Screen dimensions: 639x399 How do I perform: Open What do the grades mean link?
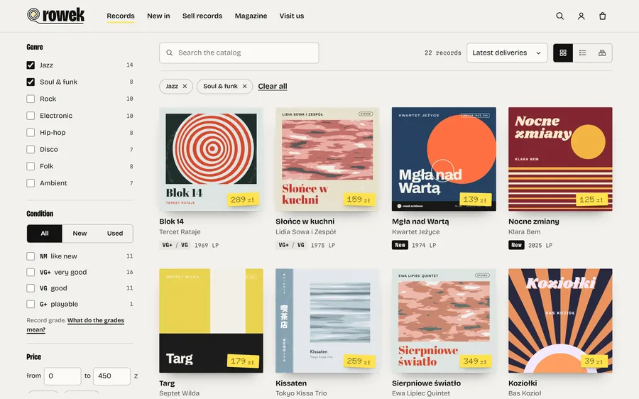[x=75, y=325]
